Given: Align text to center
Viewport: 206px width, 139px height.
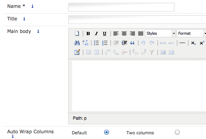Looking at the screenshot, I should pyautogui.click(x=124, y=34).
